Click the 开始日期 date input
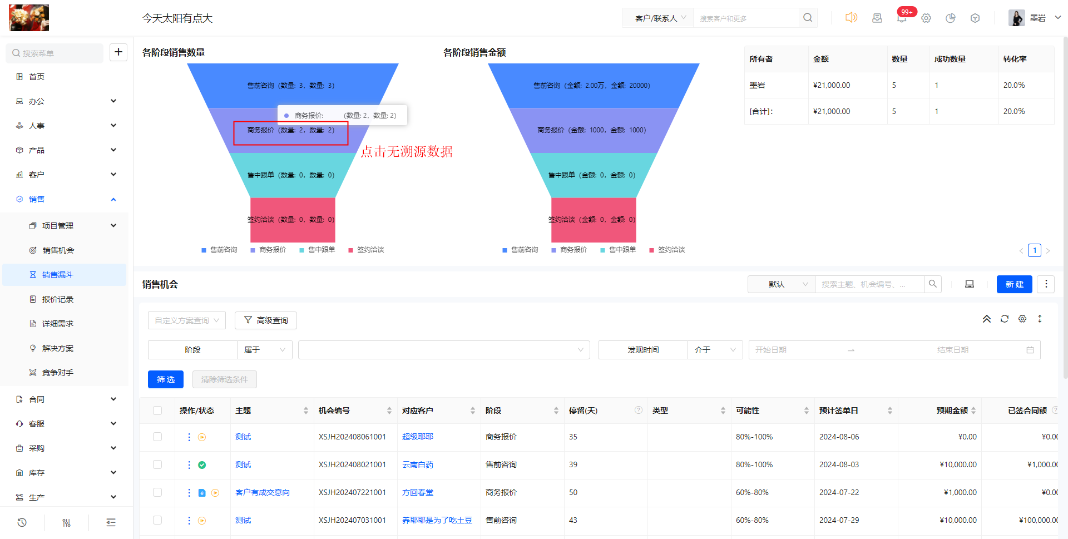Viewport: 1068px width, 539px height. 795,350
